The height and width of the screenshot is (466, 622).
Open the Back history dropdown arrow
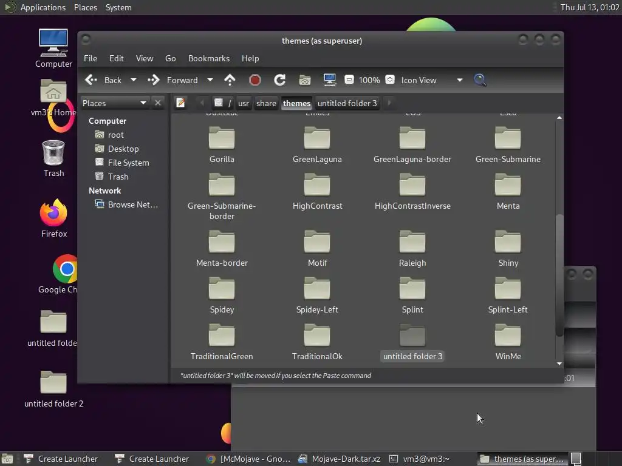tap(133, 80)
